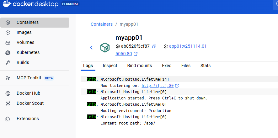
Task: Click the Docker Hub icon
Action: pyautogui.click(x=8, y=93)
